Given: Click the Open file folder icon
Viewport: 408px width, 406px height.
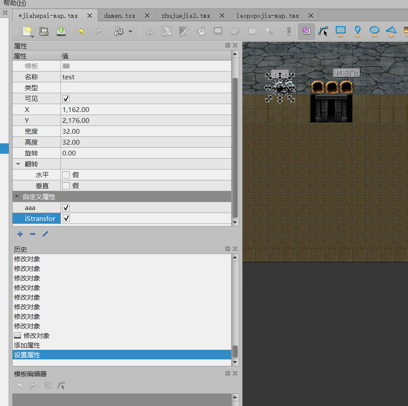Looking at the screenshot, I should [44, 31].
